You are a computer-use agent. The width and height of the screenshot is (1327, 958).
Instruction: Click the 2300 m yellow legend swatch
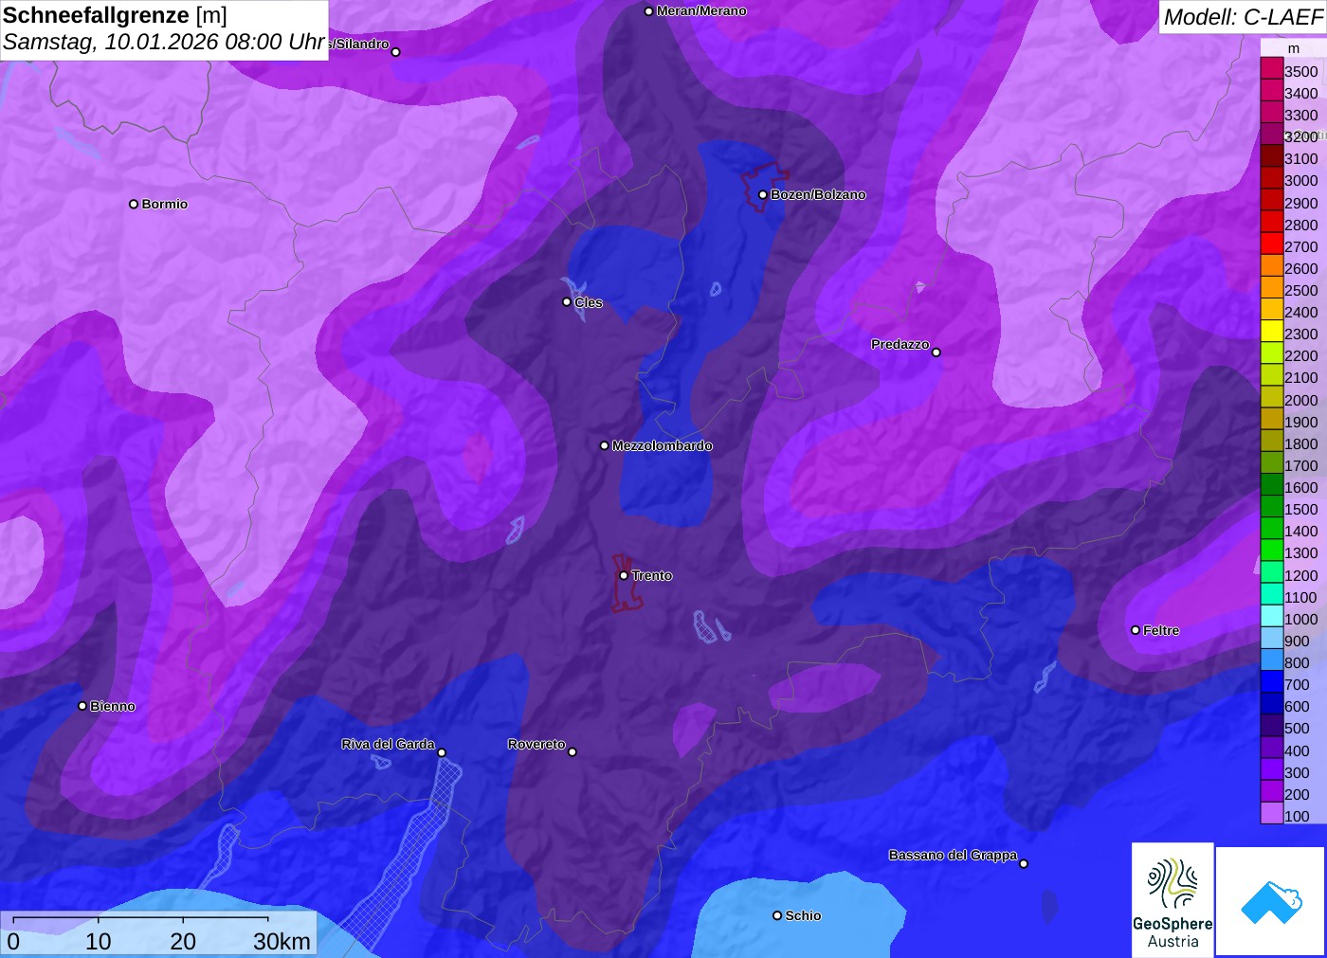coord(1271,331)
